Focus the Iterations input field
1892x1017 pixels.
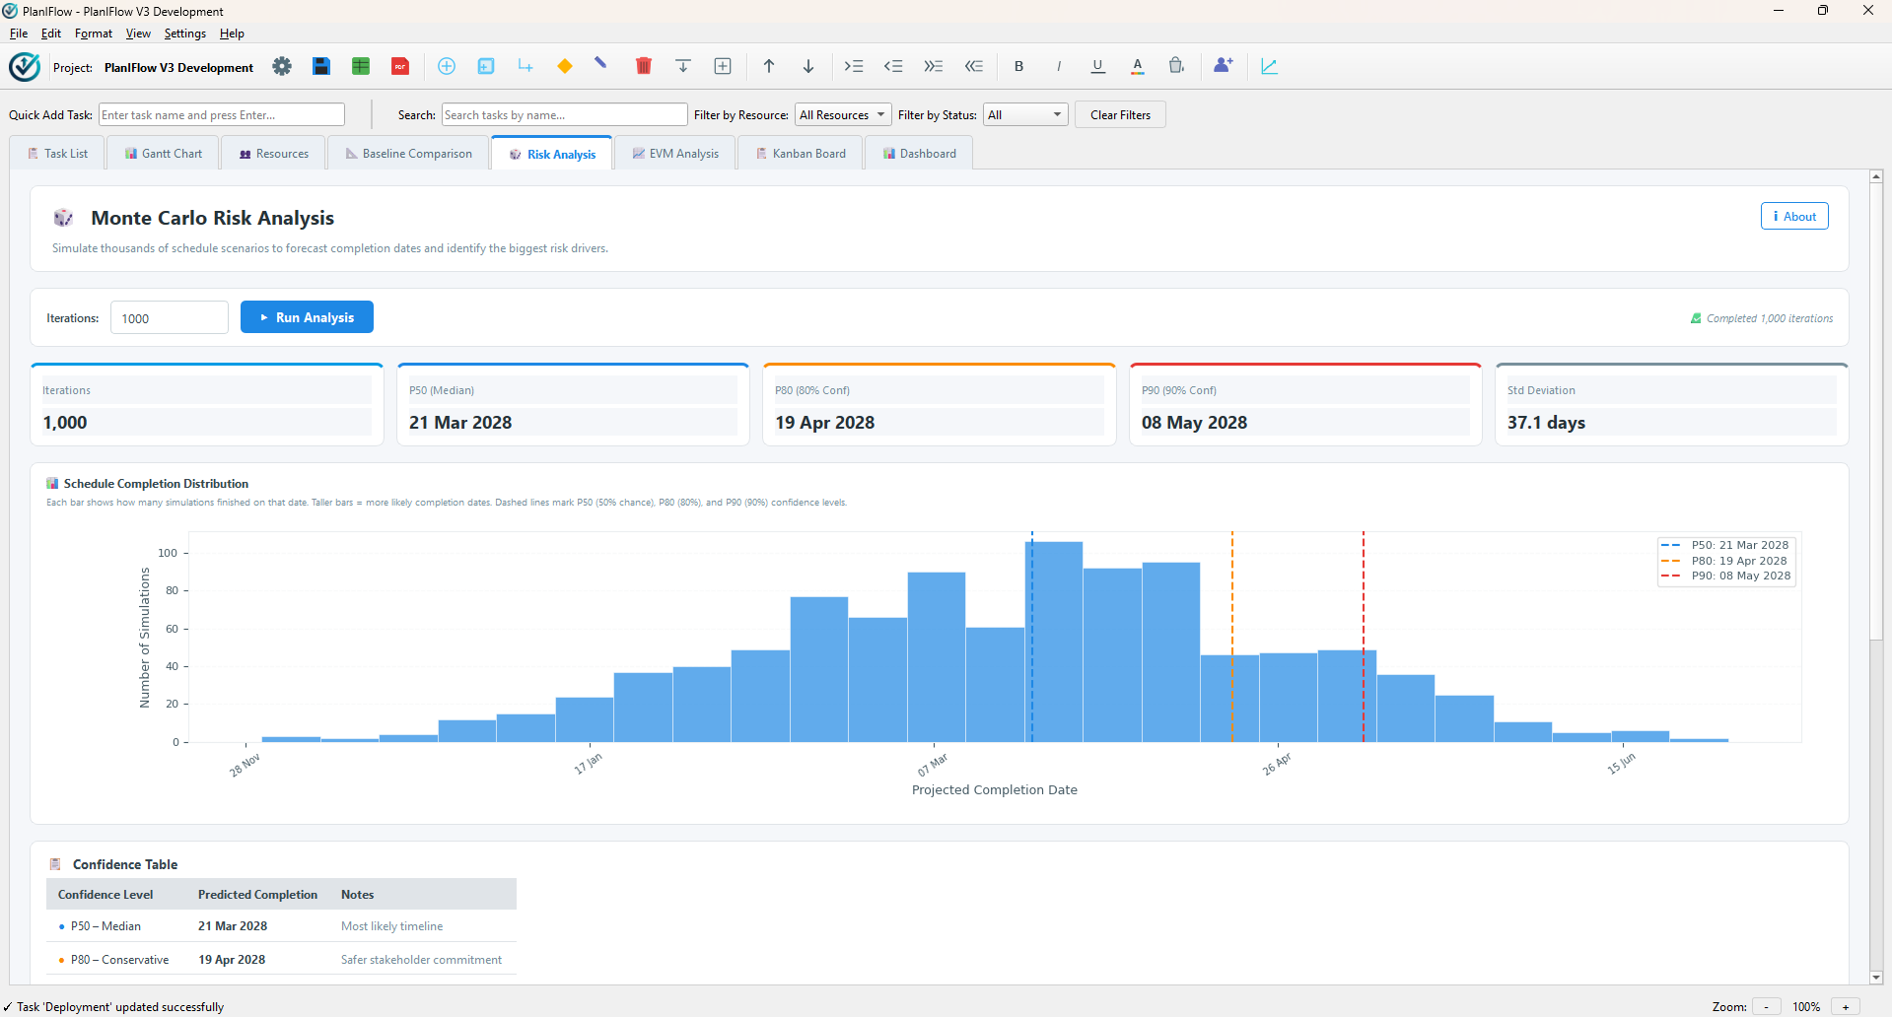pyautogui.click(x=170, y=318)
